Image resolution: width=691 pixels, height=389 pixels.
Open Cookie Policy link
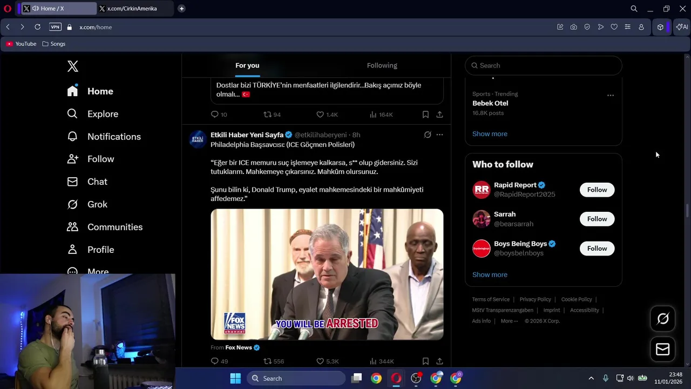click(577, 299)
